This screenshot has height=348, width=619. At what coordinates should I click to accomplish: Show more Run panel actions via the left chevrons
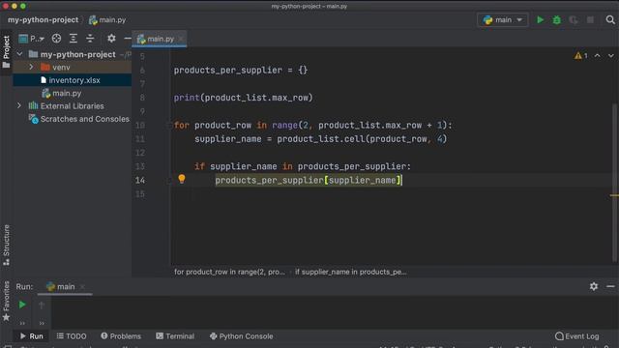pyautogui.click(x=22, y=323)
